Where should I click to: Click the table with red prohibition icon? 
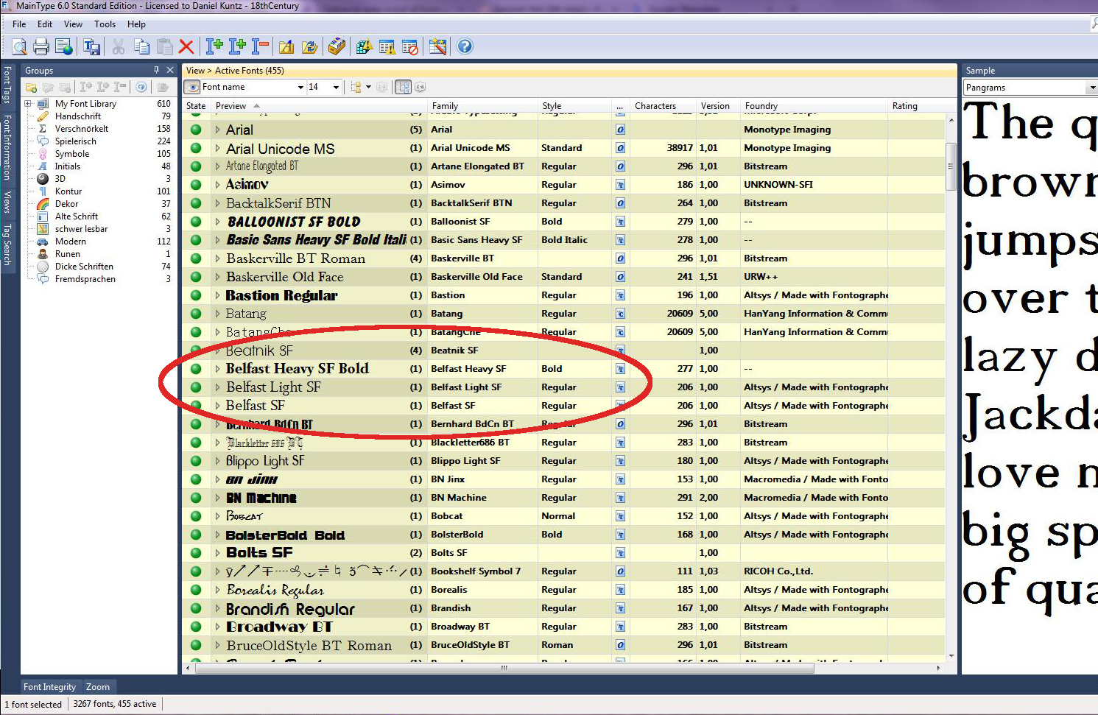(x=410, y=47)
